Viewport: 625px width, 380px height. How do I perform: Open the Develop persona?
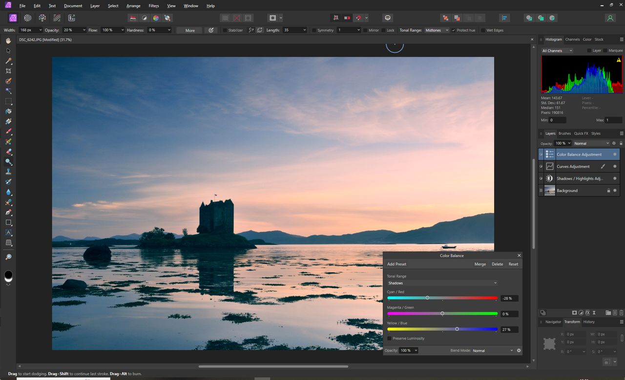[x=42, y=18]
